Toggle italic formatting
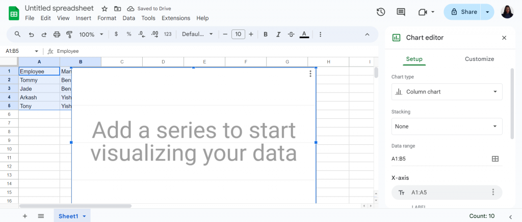The width and height of the screenshot is (522, 222). coord(278,34)
